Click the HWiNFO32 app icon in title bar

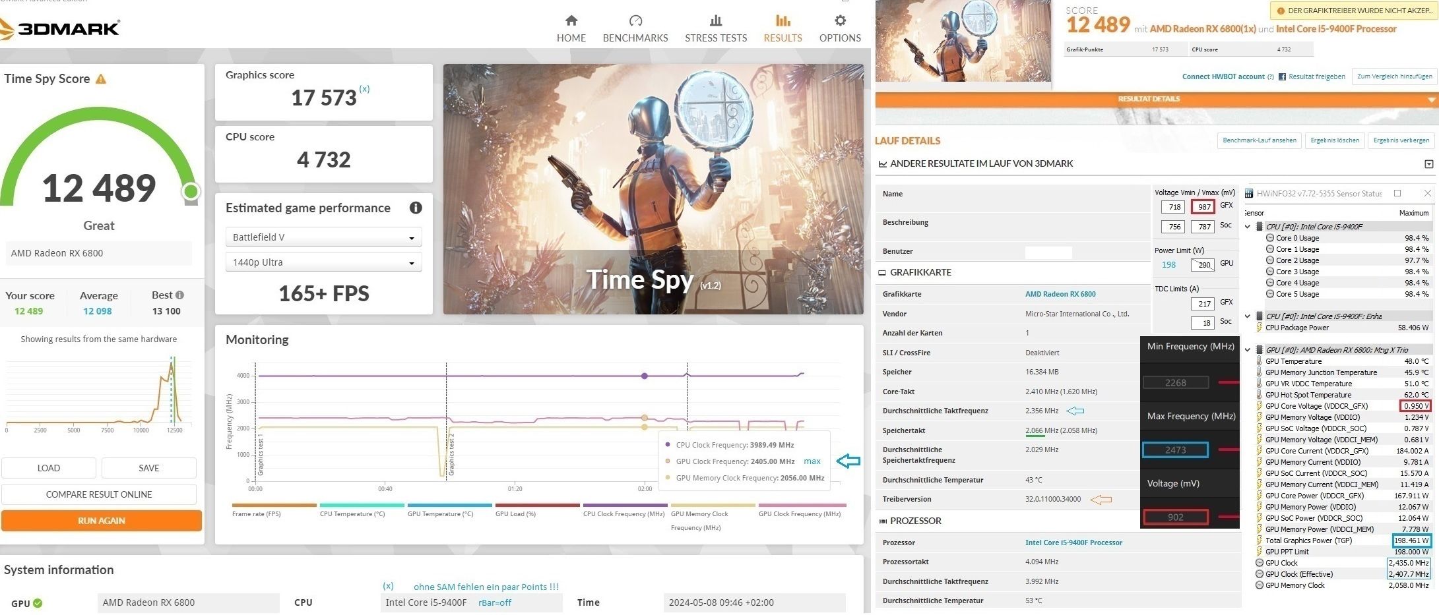[1249, 194]
